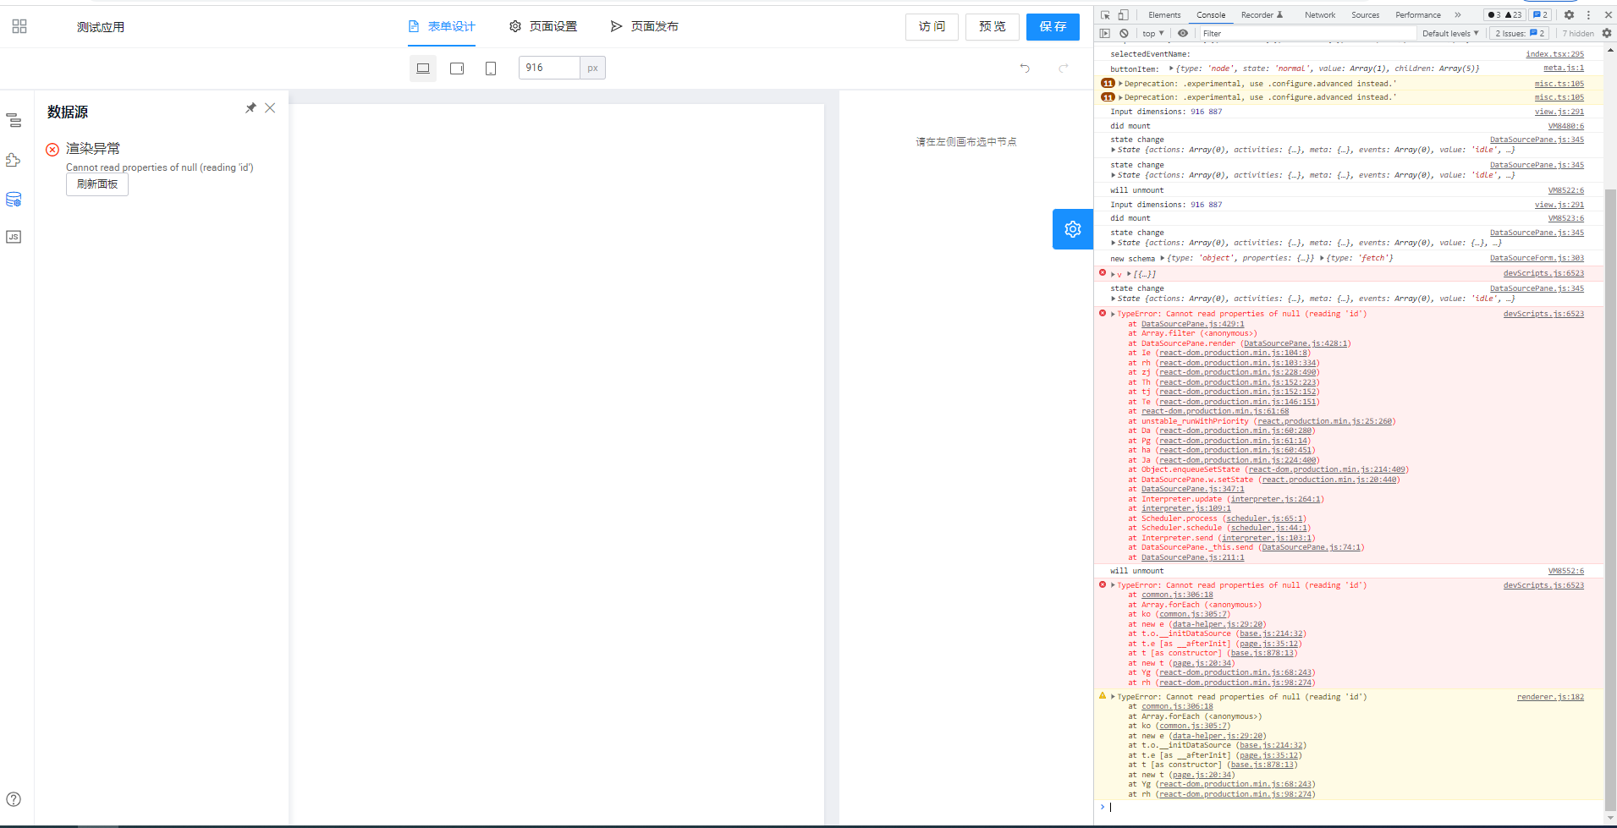Select the plugins puzzle icon in sidebar
Viewport: 1617px width, 828px height.
pyautogui.click(x=14, y=159)
